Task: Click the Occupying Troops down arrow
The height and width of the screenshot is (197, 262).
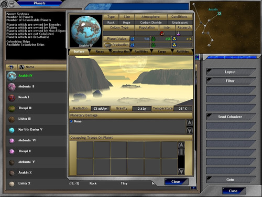Action: coord(181,171)
